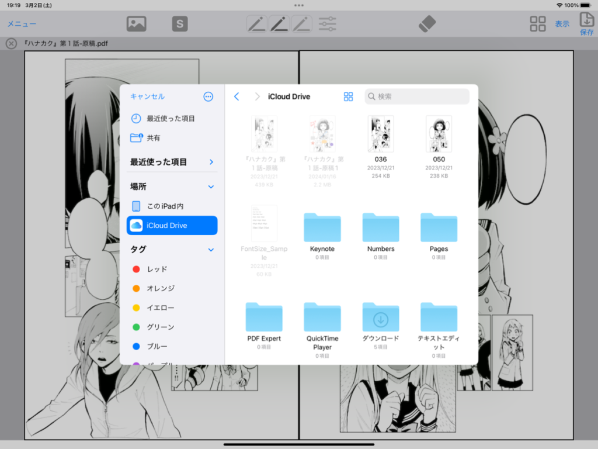Open the QuickTime Player folder

(322, 317)
